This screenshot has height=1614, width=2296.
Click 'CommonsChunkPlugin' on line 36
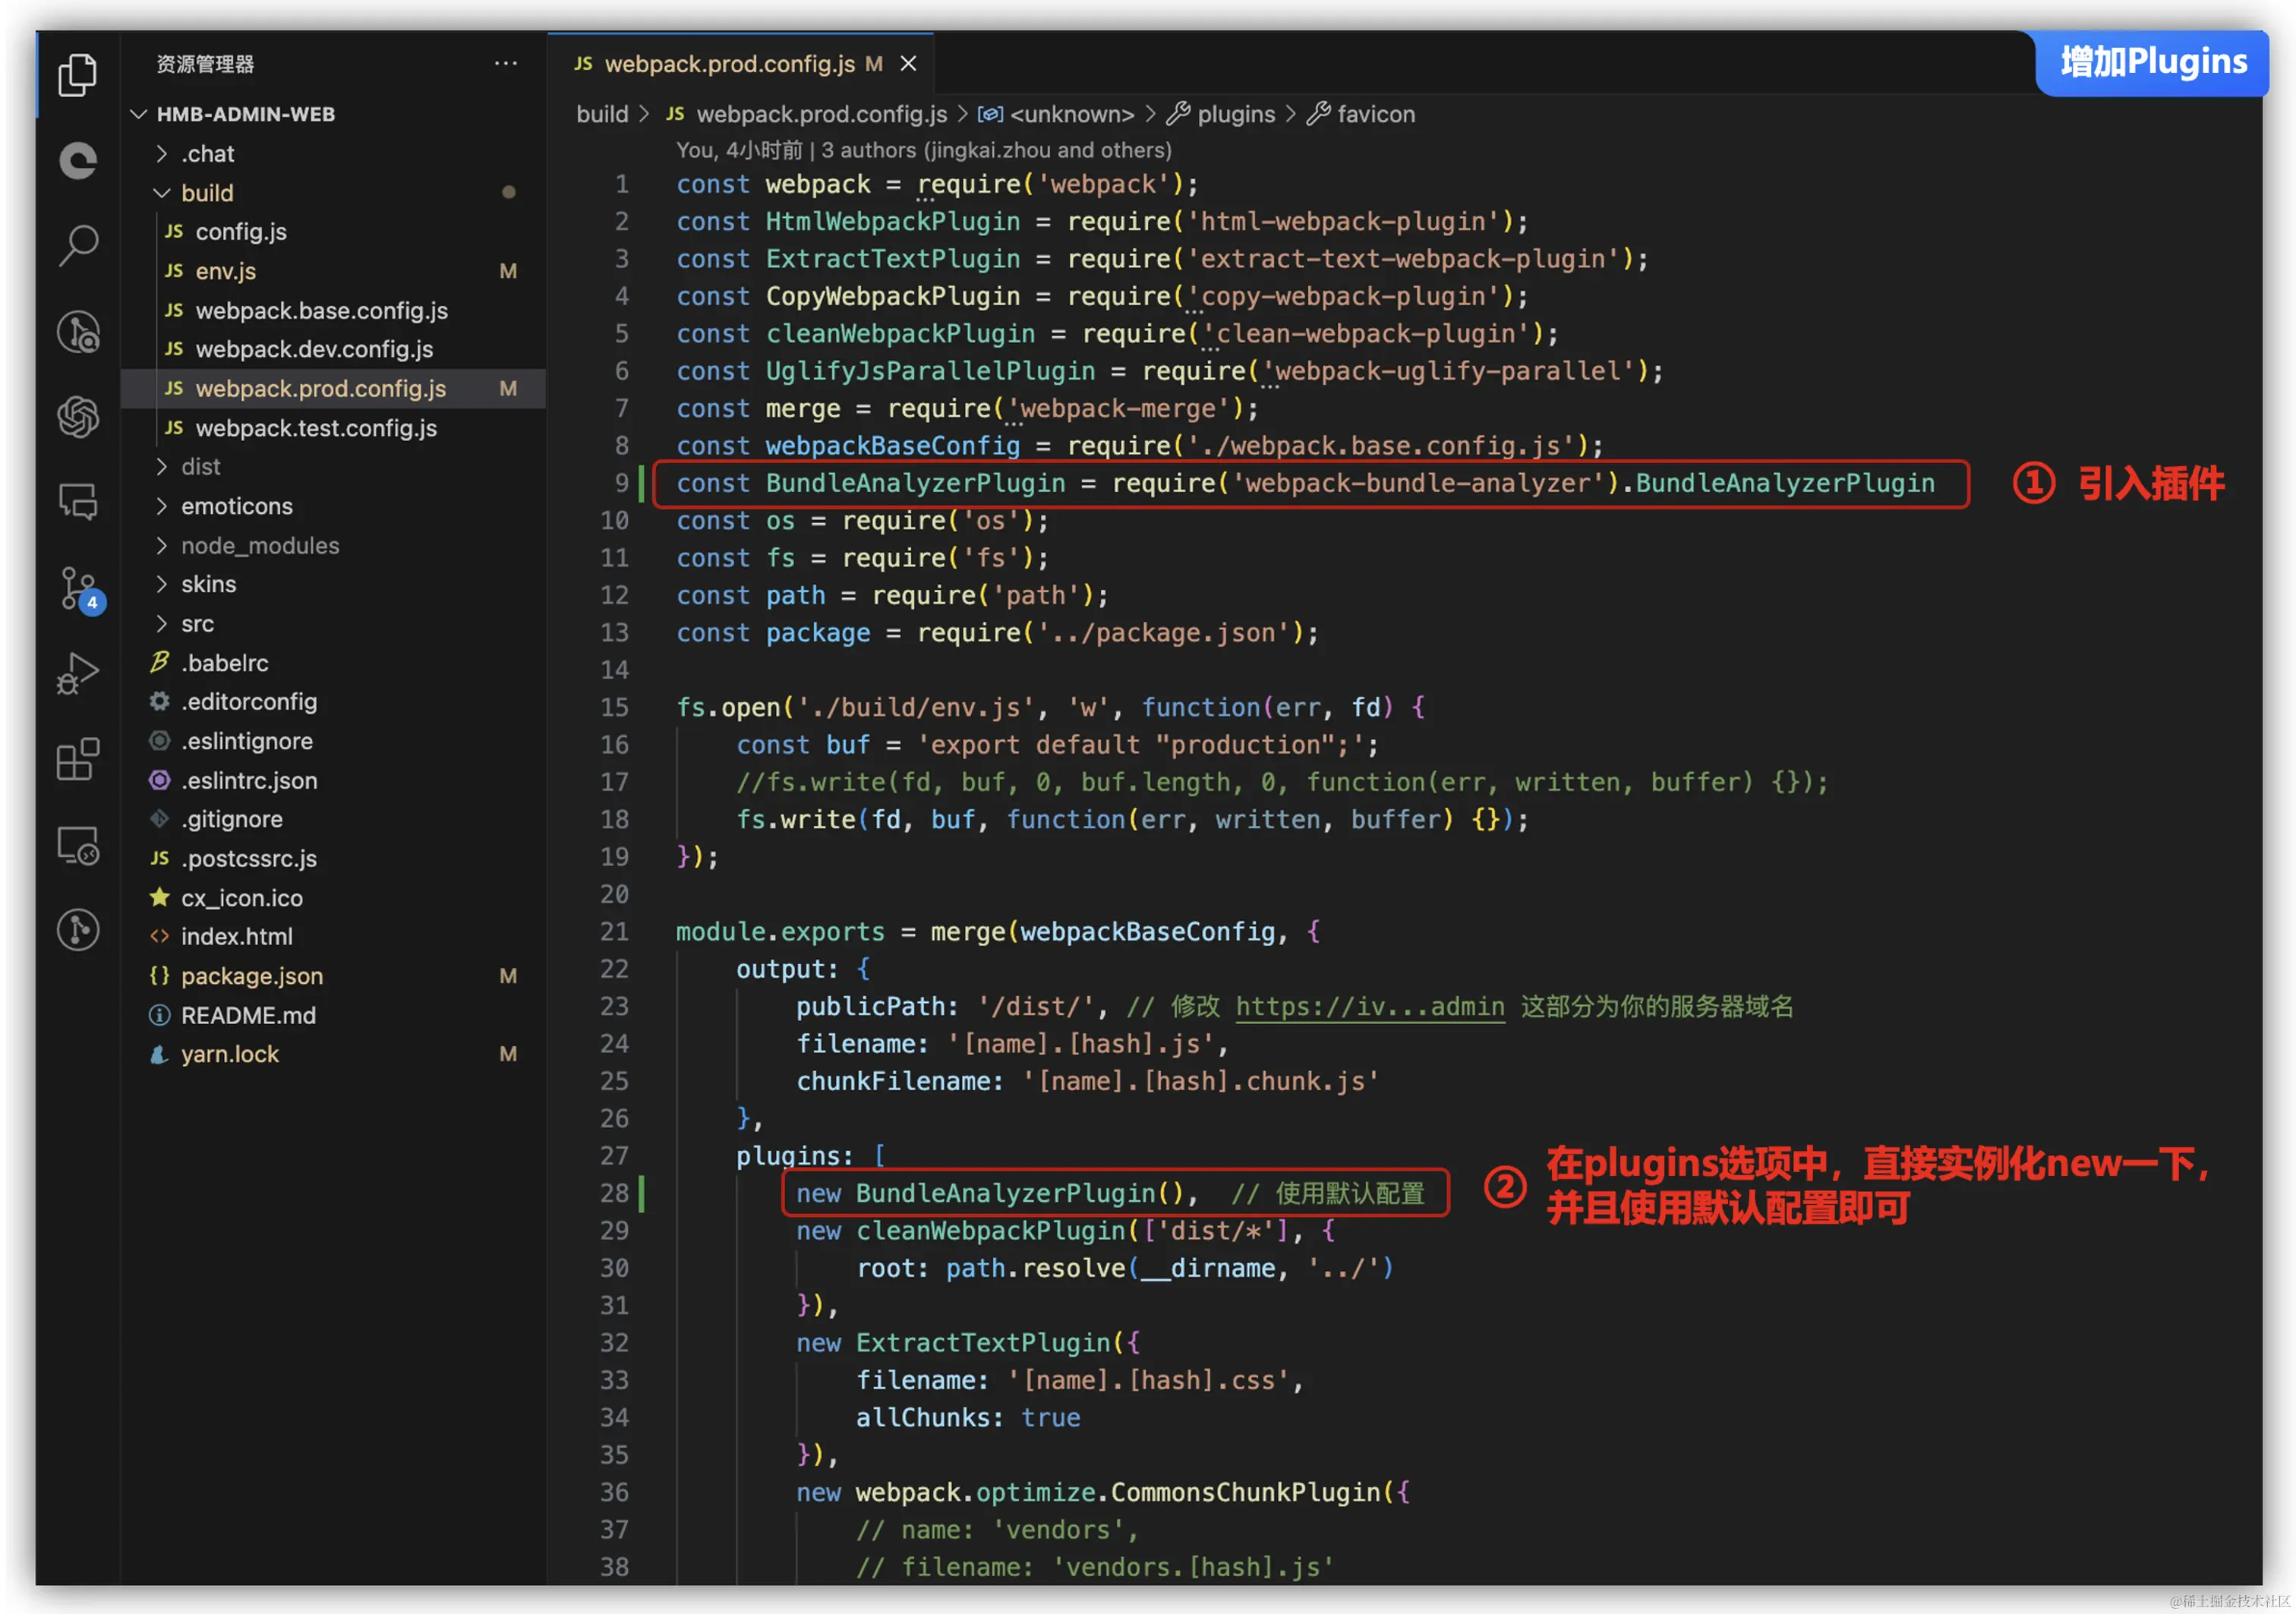1246,1492
